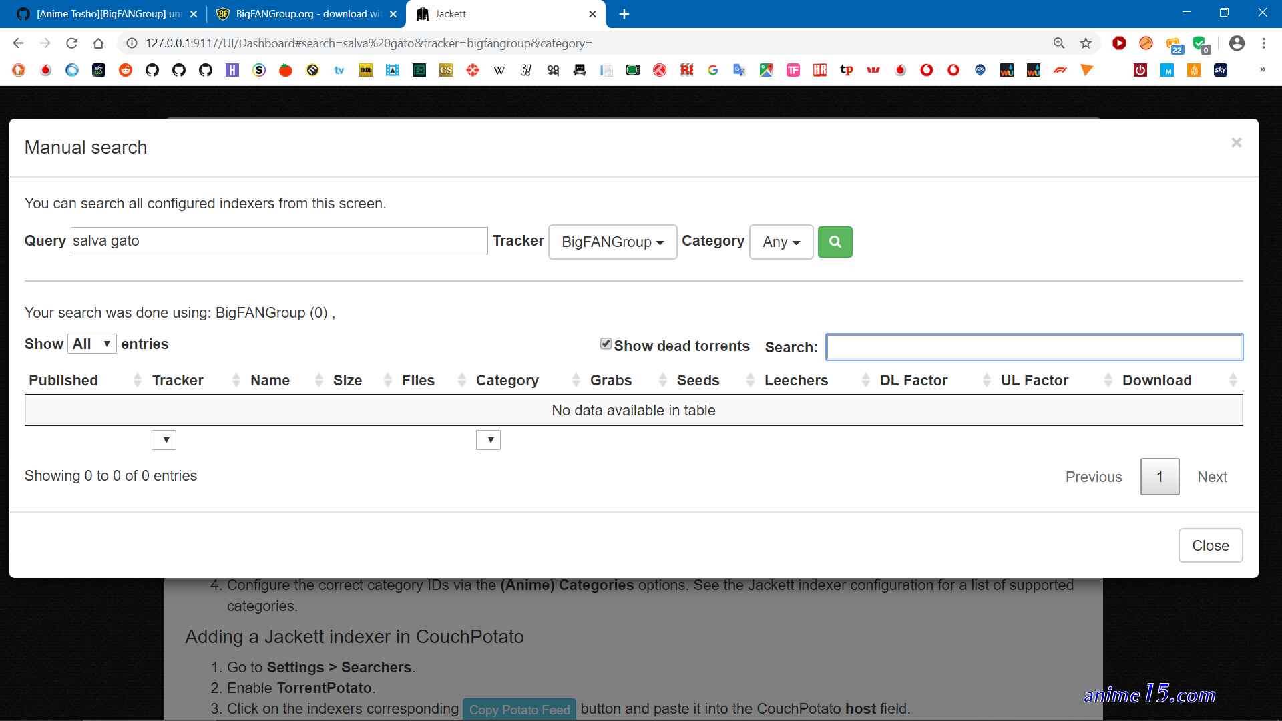This screenshot has width=1282, height=721.
Task: Show more bookmarks via overflow chevron
Action: tap(1262, 69)
